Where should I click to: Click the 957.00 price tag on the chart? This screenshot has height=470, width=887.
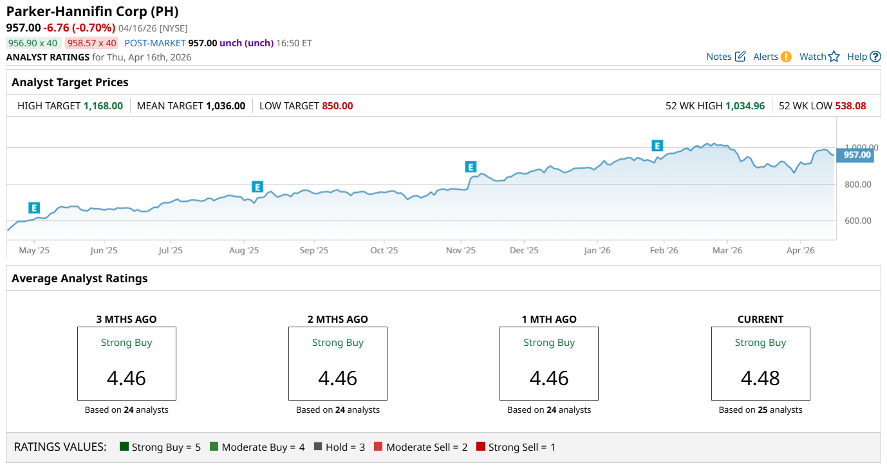click(857, 155)
